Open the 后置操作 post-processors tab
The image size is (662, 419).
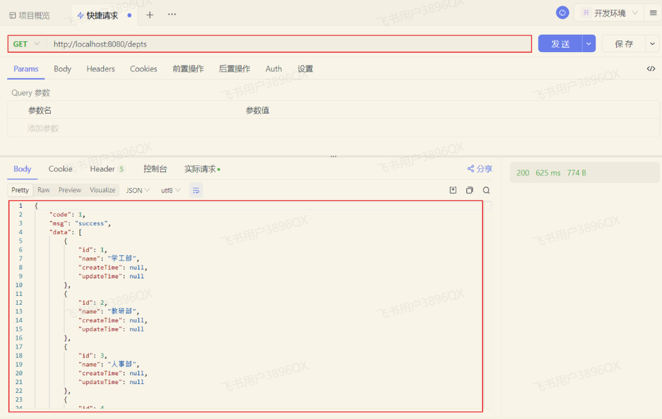pos(234,69)
